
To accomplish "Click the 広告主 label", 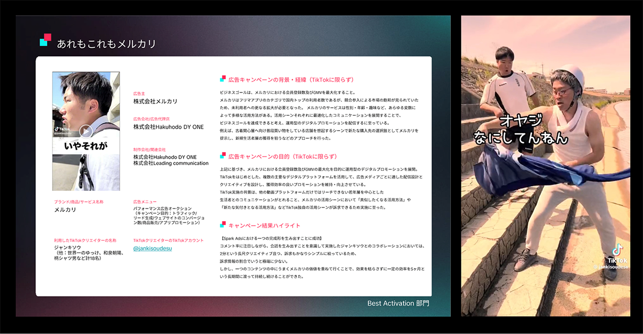I will pyautogui.click(x=139, y=94).
